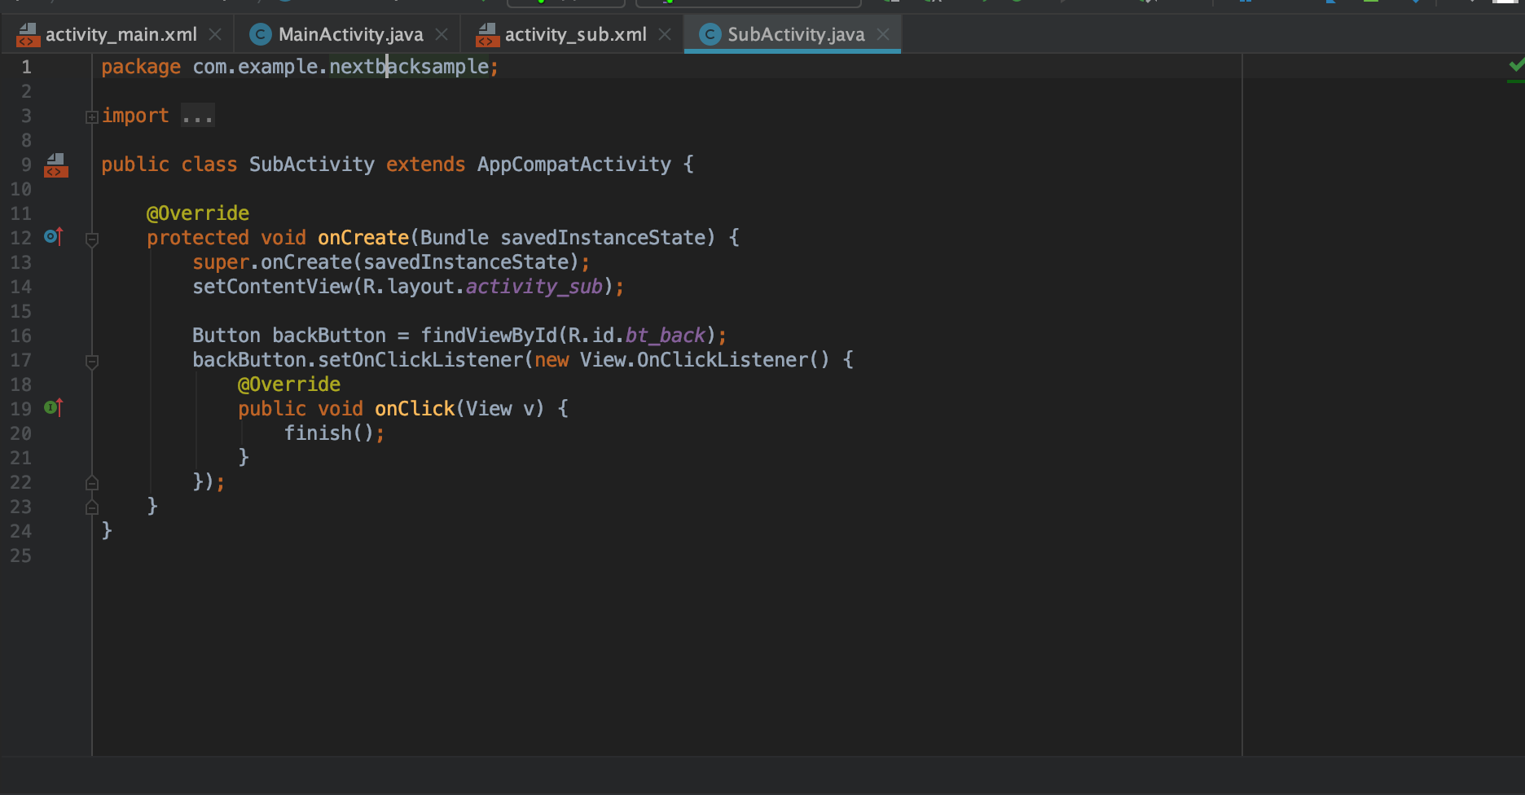The width and height of the screenshot is (1525, 795).
Task: Click the 'activity_sub' layout reference
Action: (x=534, y=287)
